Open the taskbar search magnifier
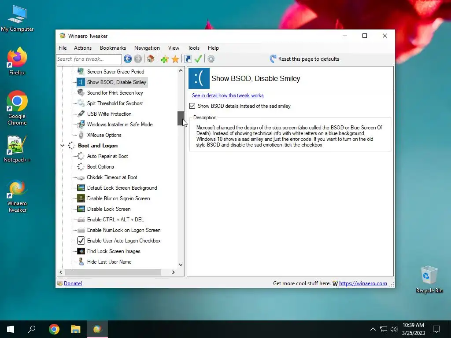This screenshot has width=451, height=338. coord(32,329)
